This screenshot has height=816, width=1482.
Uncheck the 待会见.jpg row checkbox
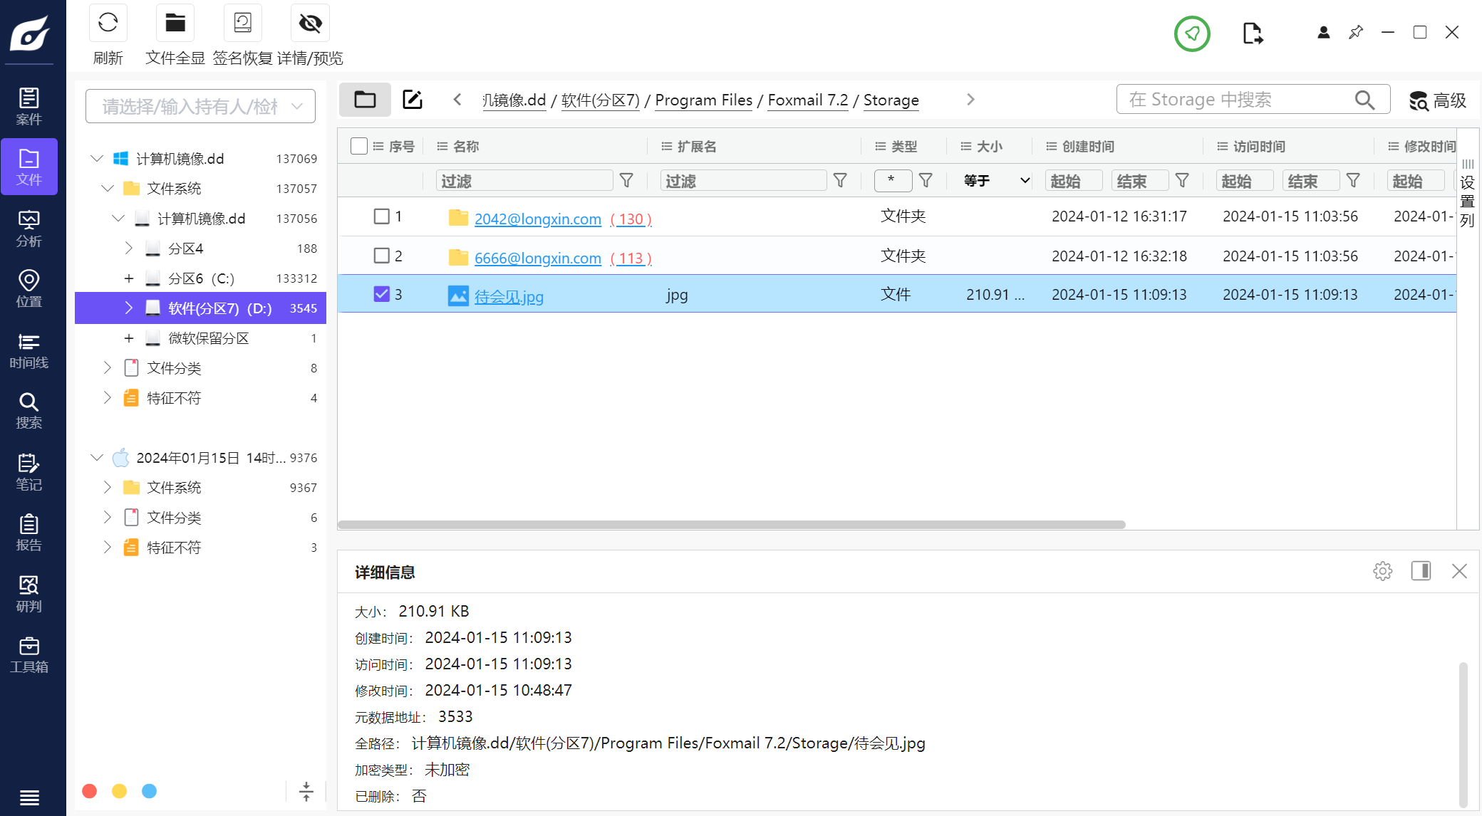(382, 294)
